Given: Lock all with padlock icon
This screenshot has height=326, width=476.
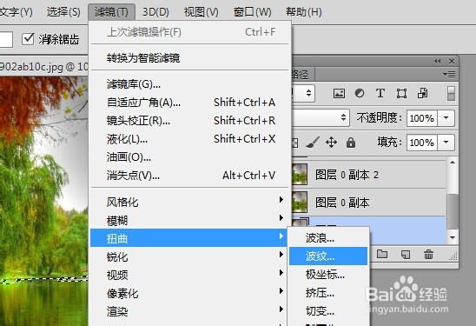Looking at the screenshot, I should (351, 143).
